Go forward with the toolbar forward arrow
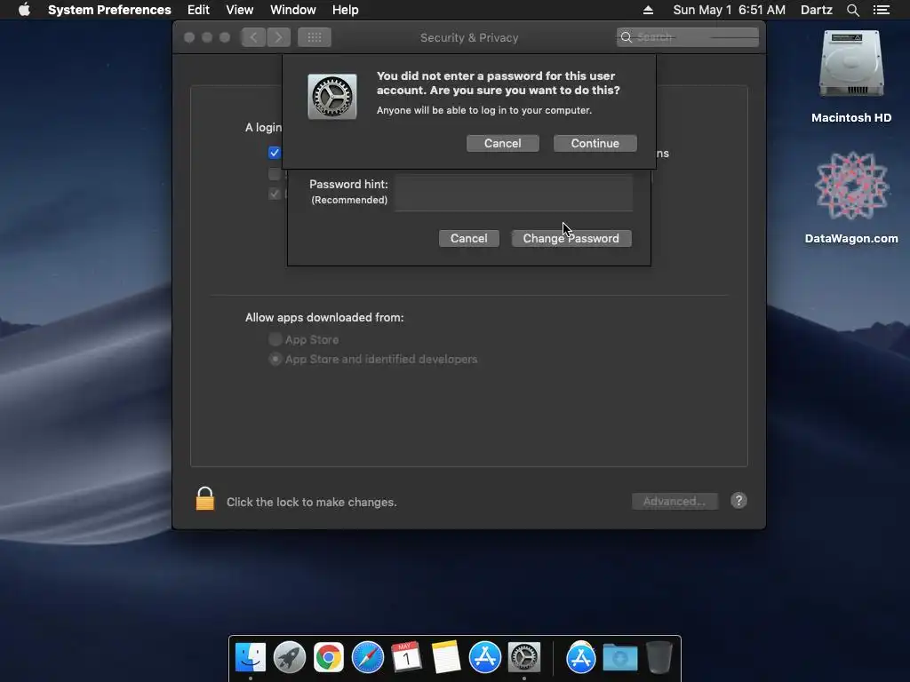910x682 pixels. pos(278,37)
